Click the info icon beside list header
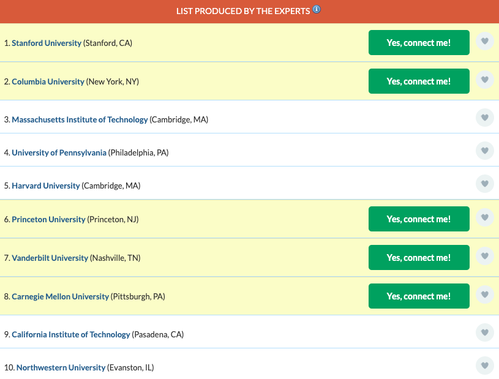 pyautogui.click(x=317, y=10)
